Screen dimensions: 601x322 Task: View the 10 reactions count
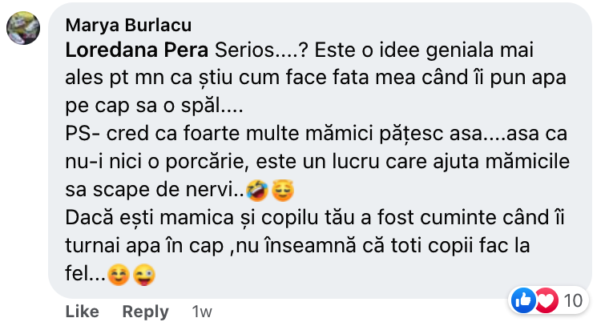[572, 301]
